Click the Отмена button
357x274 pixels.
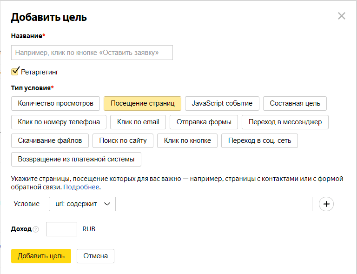click(x=95, y=256)
